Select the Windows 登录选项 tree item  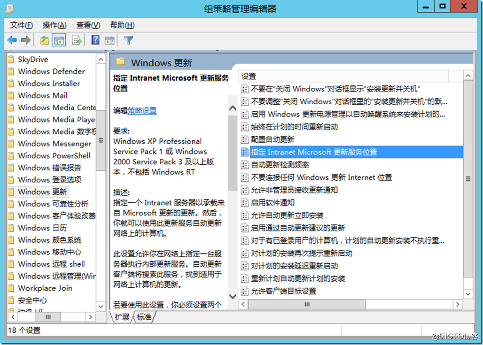(x=50, y=180)
